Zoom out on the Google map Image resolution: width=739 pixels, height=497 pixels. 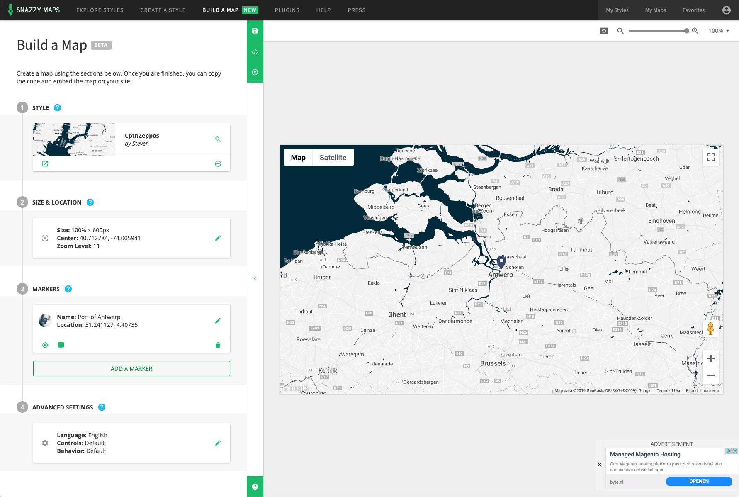pyautogui.click(x=711, y=375)
